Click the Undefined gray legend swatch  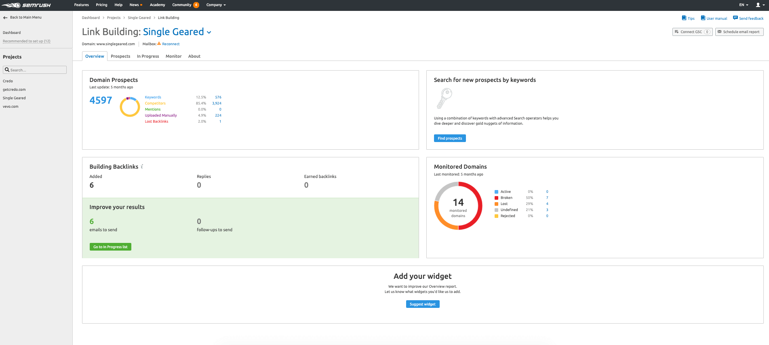[496, 210]
